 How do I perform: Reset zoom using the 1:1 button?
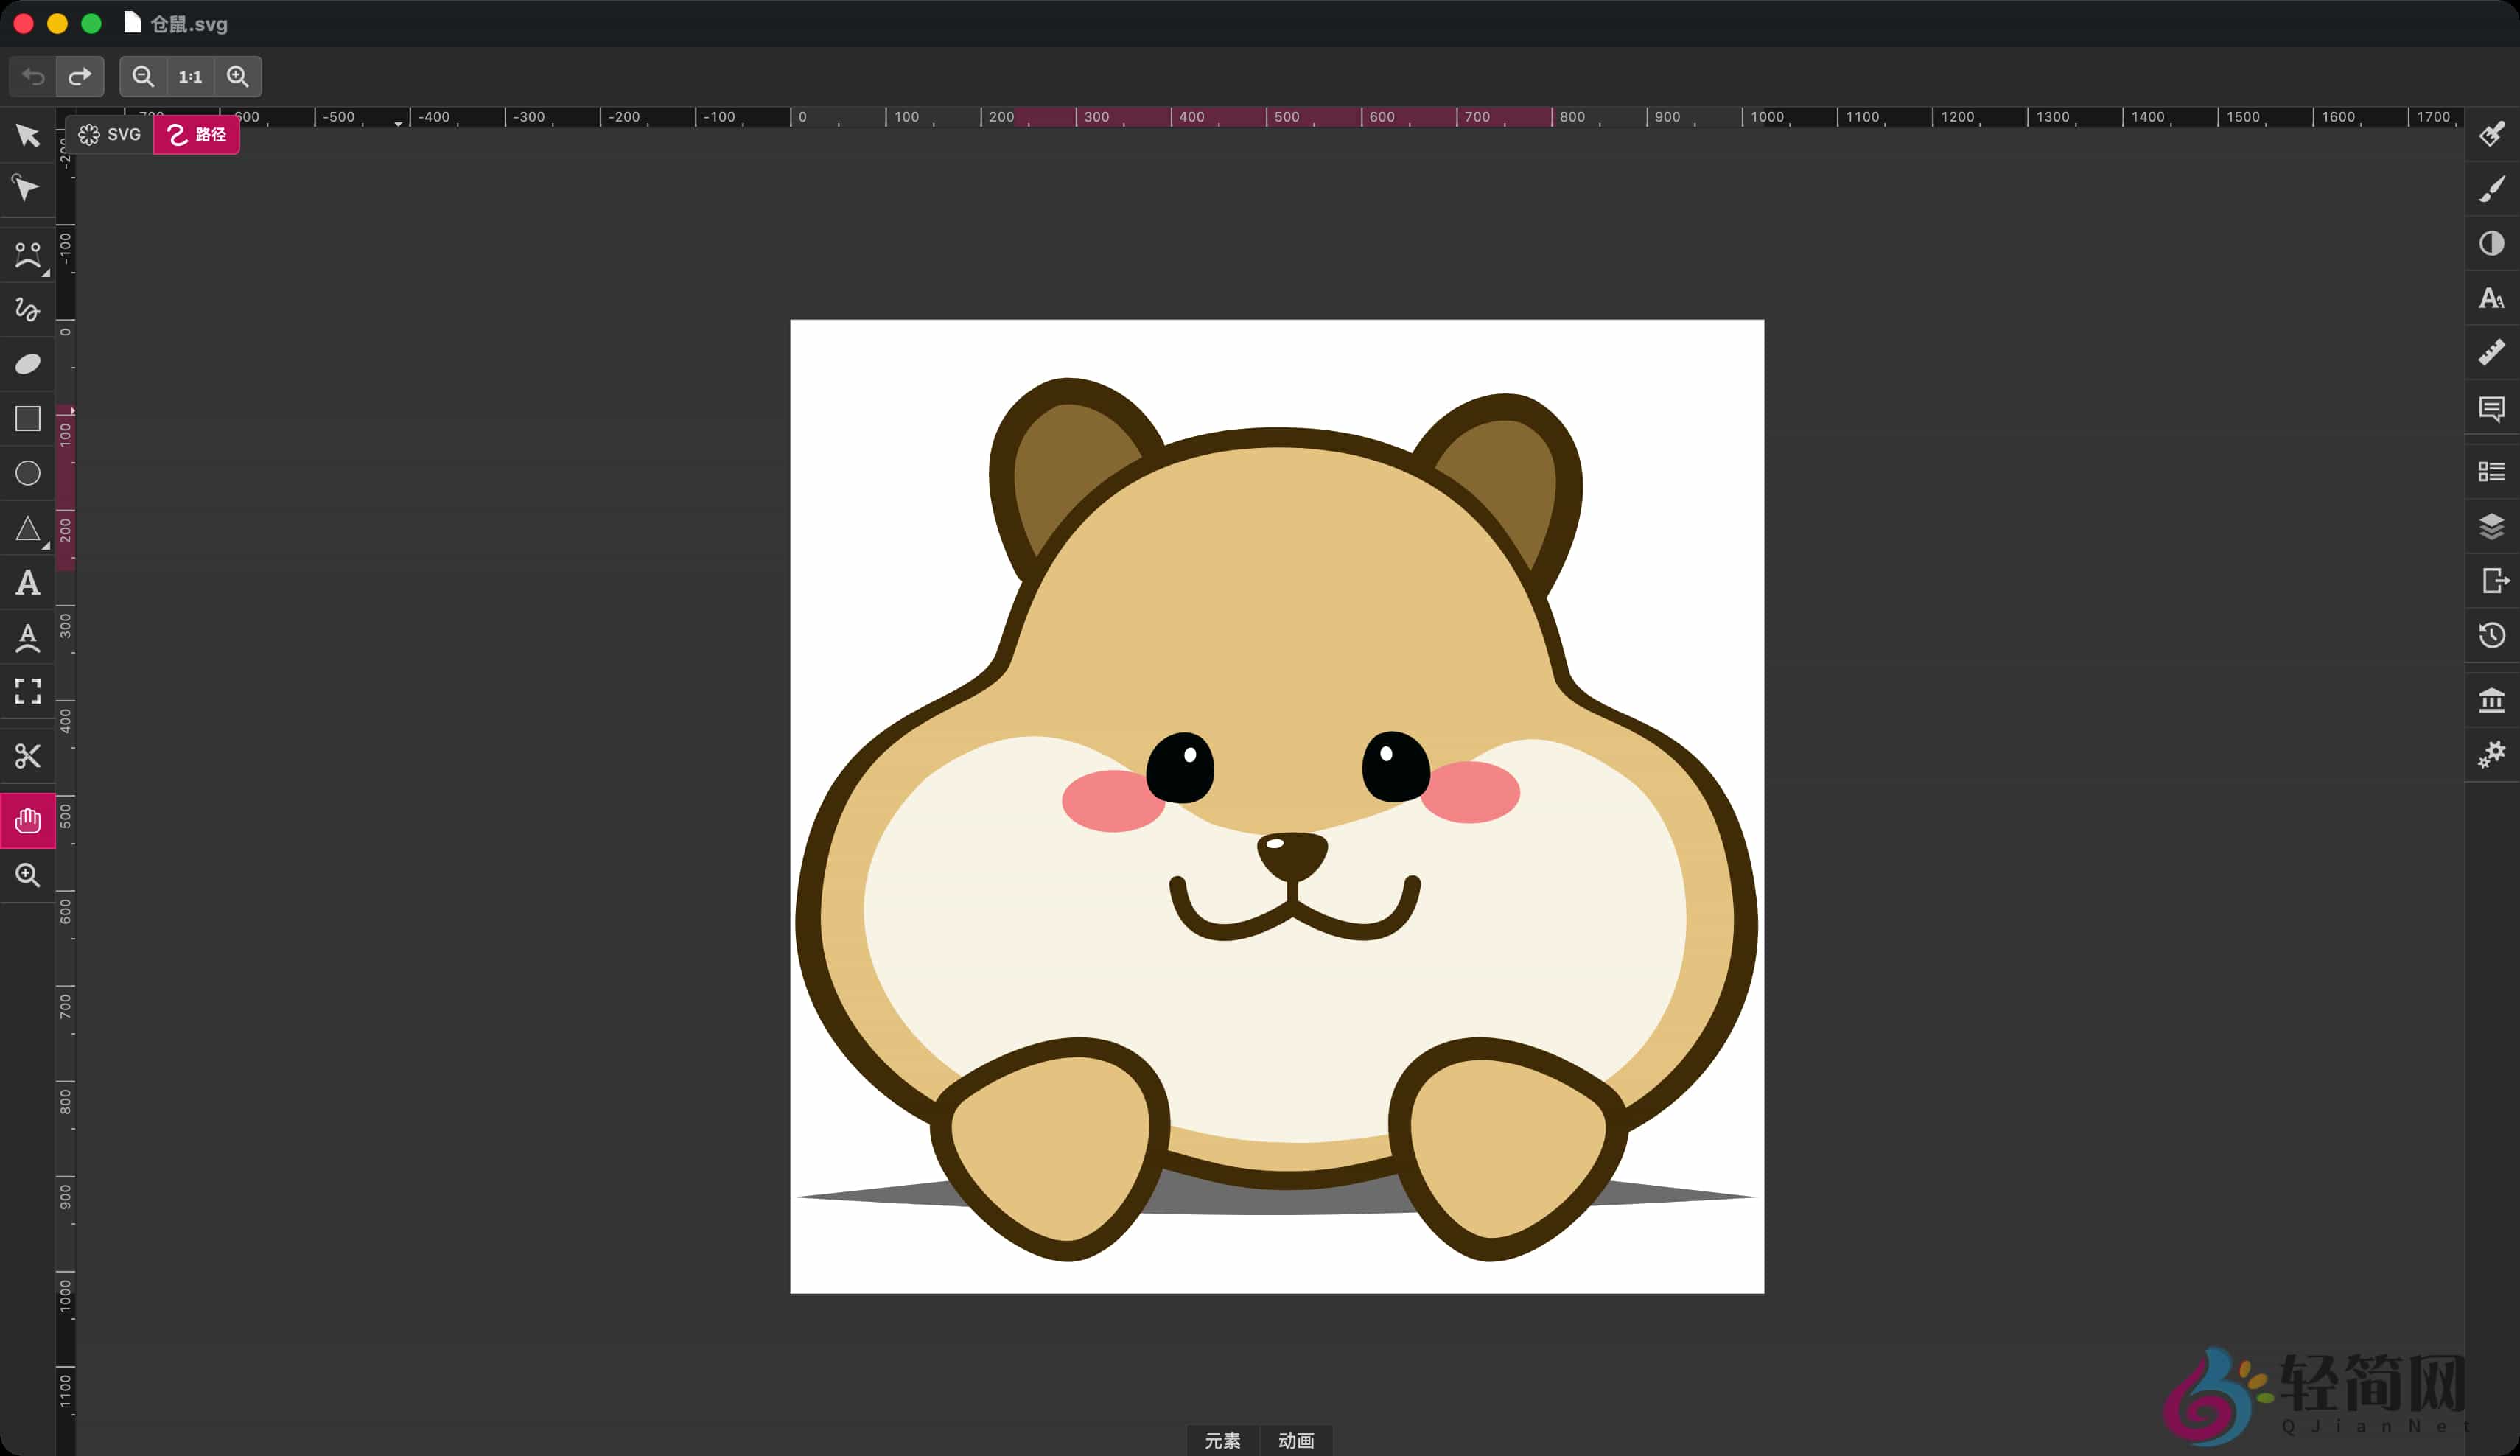pyautogui.click(x=189, y=76)
